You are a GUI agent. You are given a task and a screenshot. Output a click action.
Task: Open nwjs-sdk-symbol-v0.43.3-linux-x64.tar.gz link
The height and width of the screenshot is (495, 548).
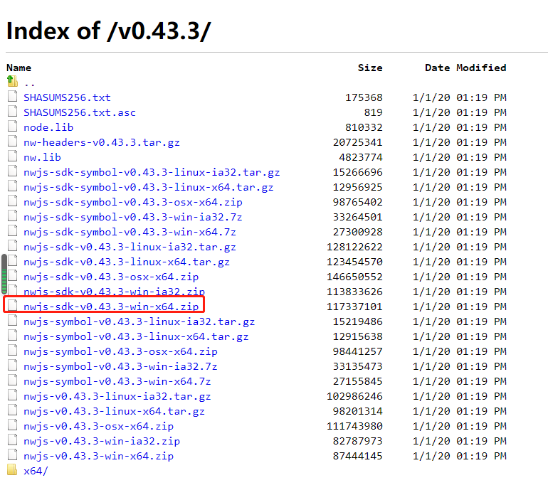tap(149, 187)
